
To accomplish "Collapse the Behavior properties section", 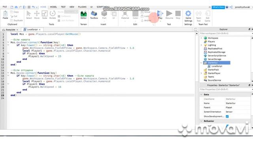I will coord(201,121).
